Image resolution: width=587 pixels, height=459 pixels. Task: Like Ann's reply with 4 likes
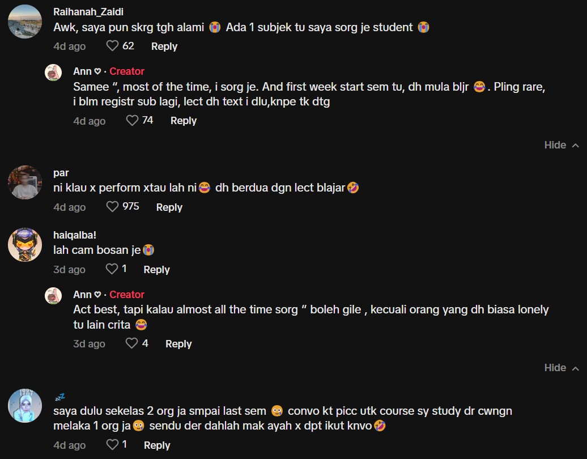click(x=132, y=343)
